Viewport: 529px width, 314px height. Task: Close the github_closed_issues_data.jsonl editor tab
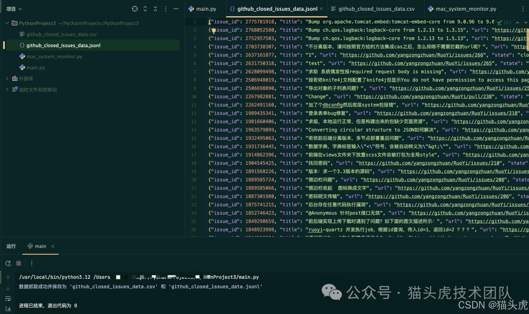(x=321, y=9)
